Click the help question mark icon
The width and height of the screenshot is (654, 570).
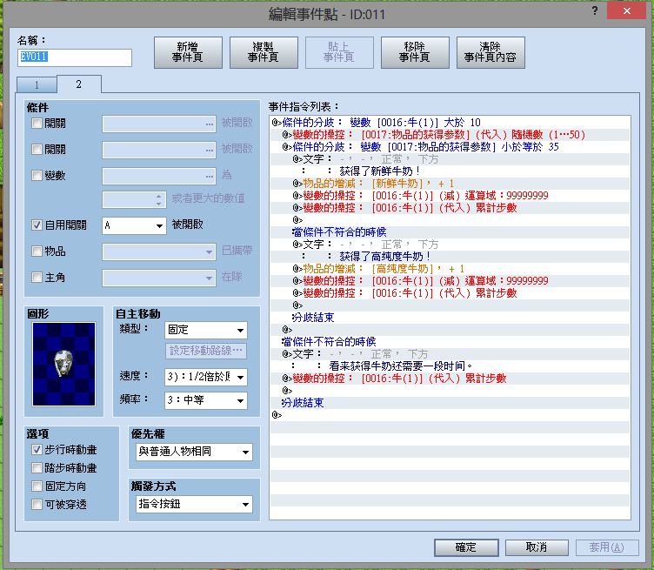click(x=595, y=11)
